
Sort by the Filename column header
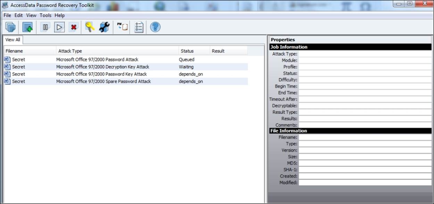click(x=30, y=51)
